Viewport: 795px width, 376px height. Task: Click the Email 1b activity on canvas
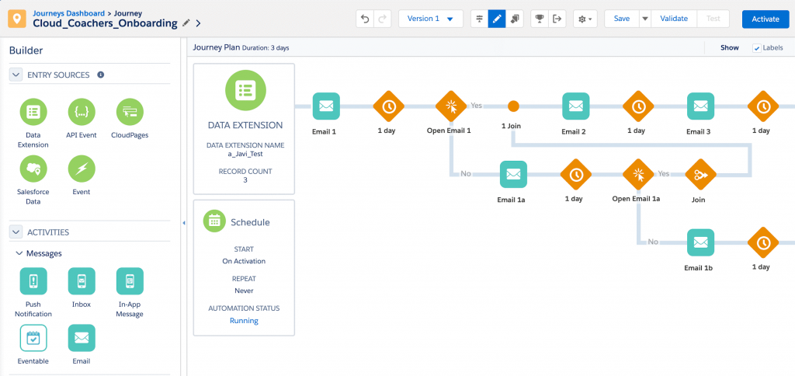[x=700, y=242]
